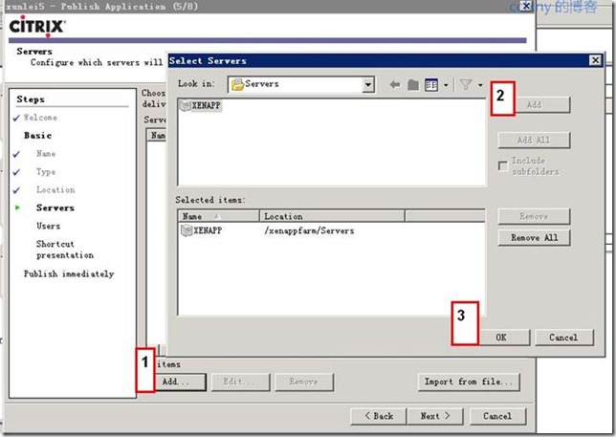
Task: Cancel the Publish Application wizard
Action: tap(497, 416)
